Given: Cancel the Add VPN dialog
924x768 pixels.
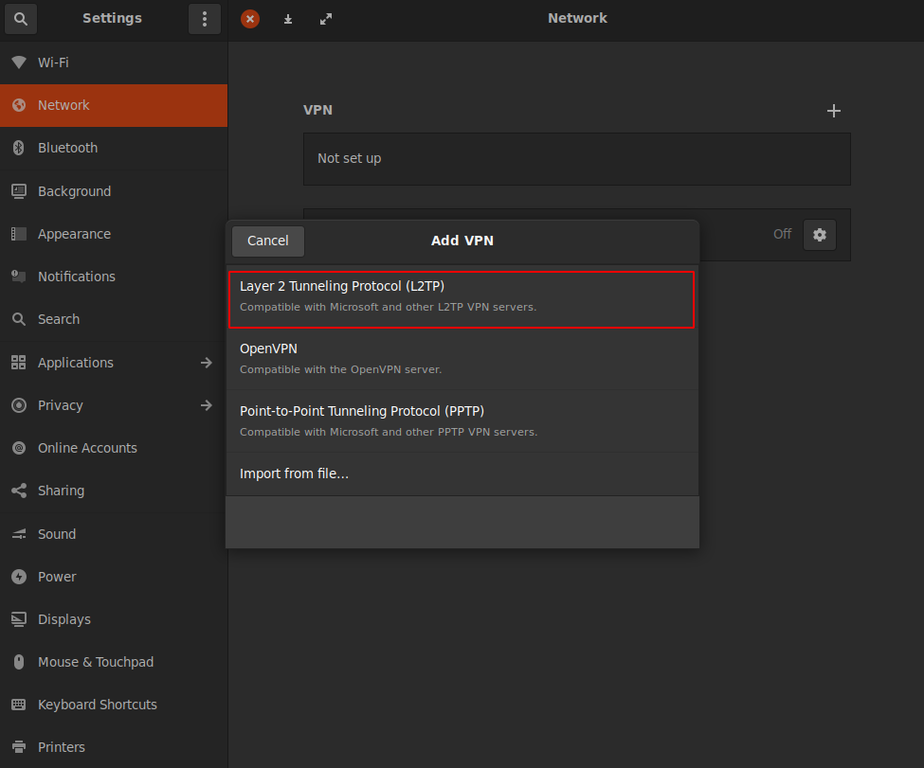Looking at the screenshot, I should (x=267, y=241).
